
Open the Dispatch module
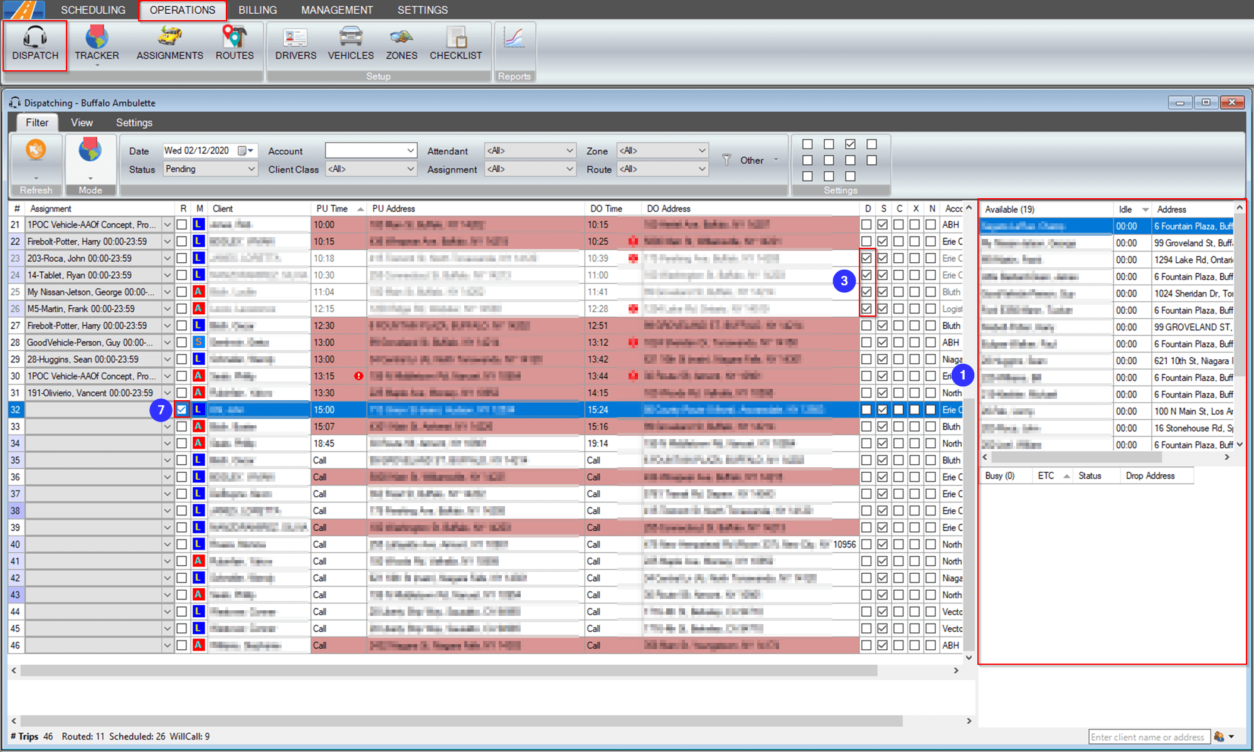[x=35, y=45]
